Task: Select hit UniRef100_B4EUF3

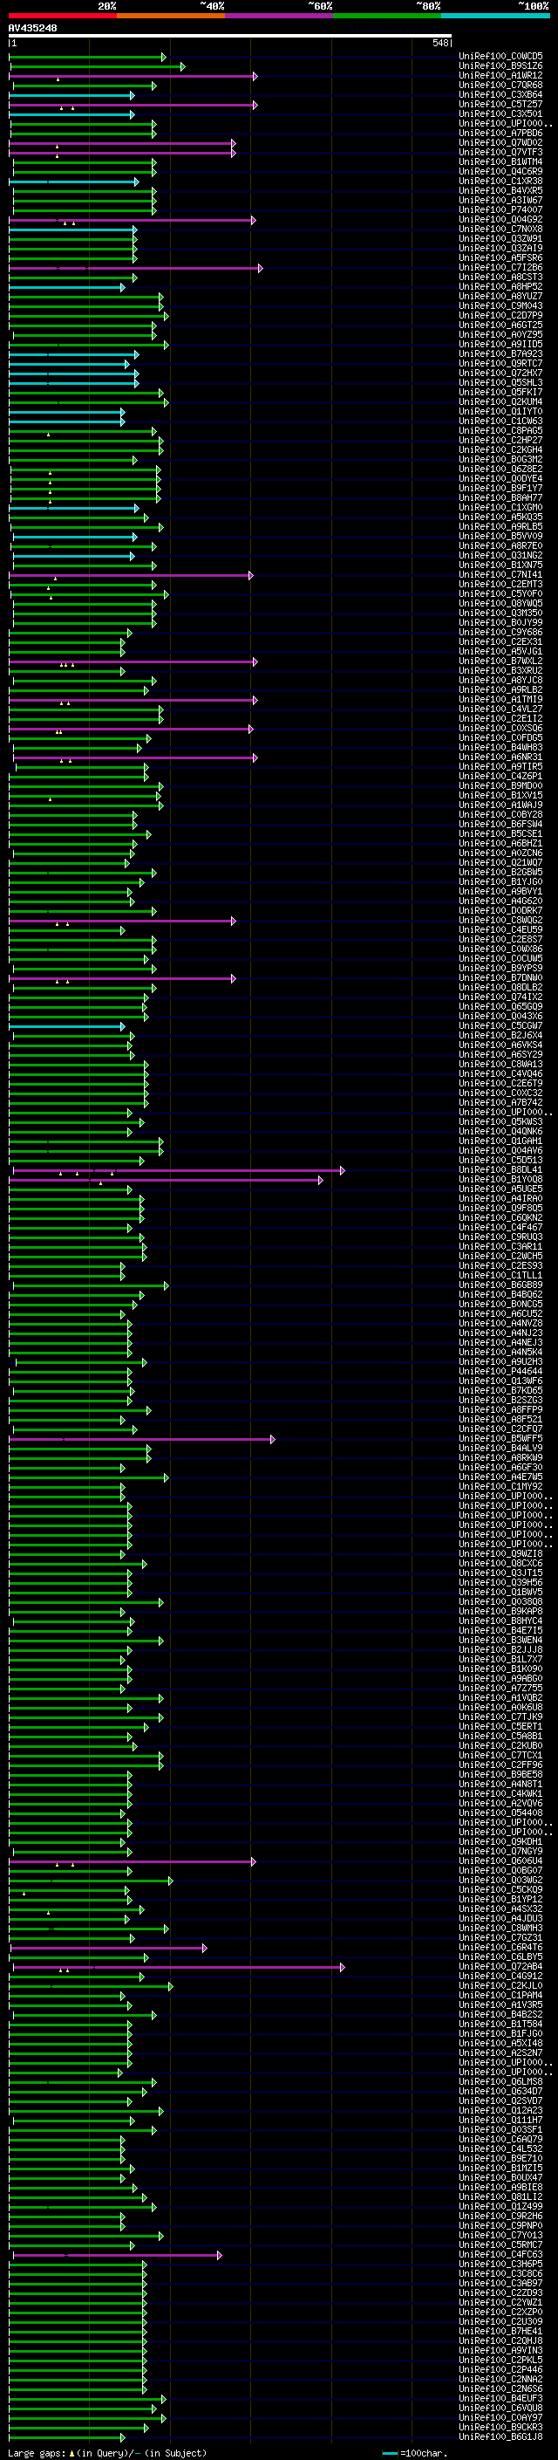Action: point(500,2399)
